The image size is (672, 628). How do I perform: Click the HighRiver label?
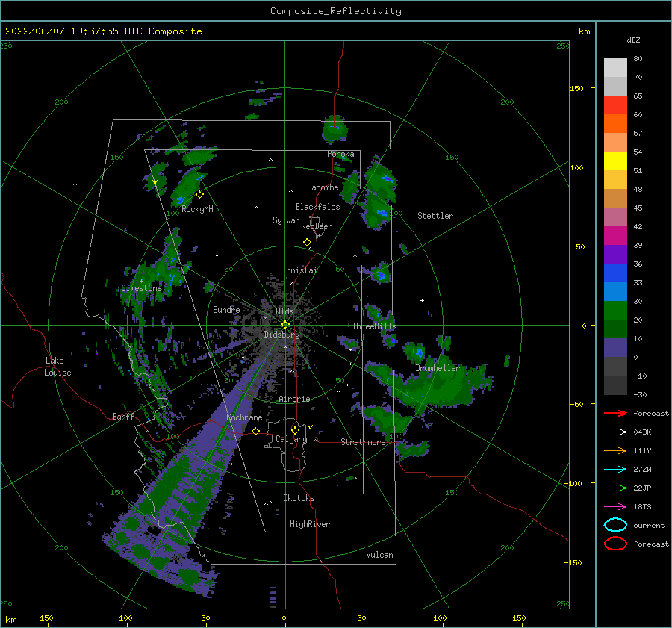310,524
